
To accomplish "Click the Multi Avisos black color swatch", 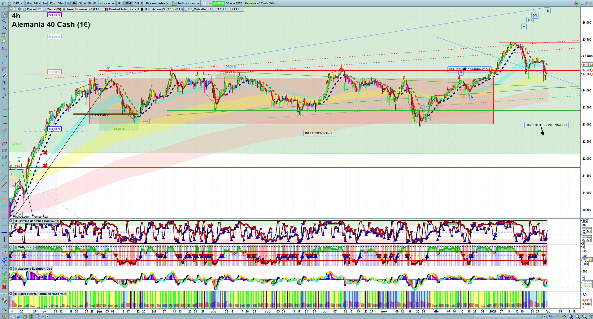I will [x=142, y=9].
